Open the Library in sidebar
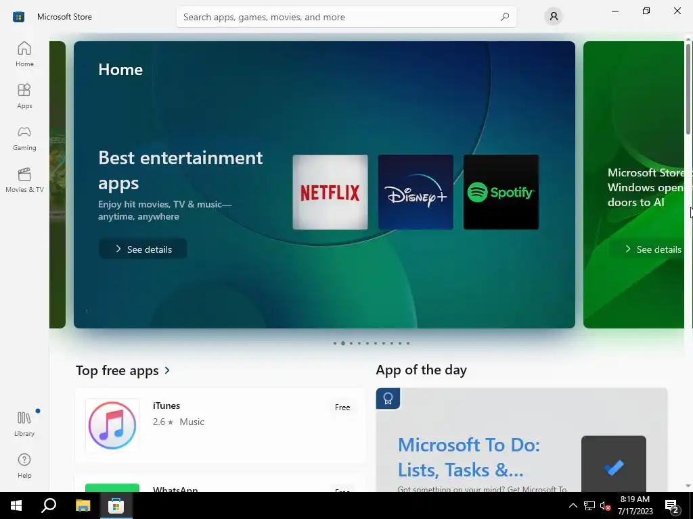Screen dimensions: 693x519 pyautogui.click(x=24, y=424)
